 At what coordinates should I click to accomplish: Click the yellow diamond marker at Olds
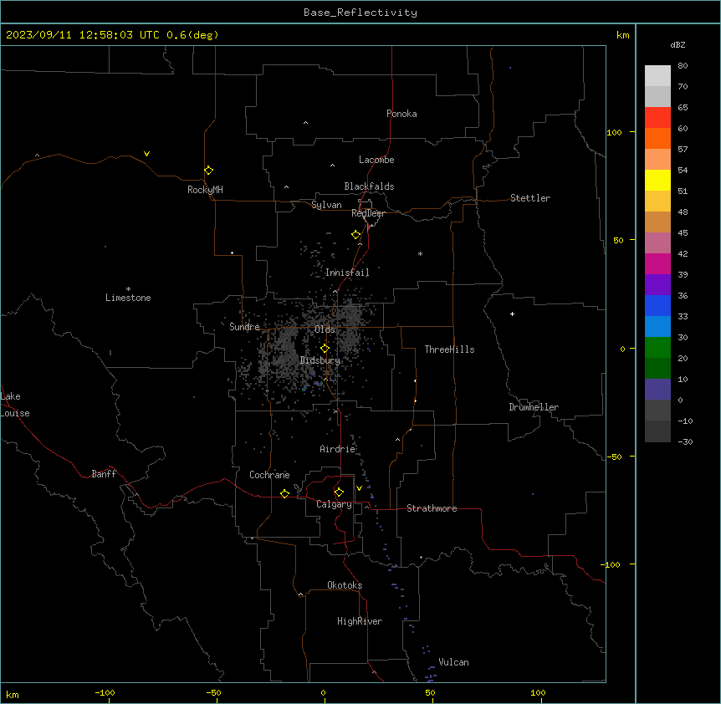[325, 349]
